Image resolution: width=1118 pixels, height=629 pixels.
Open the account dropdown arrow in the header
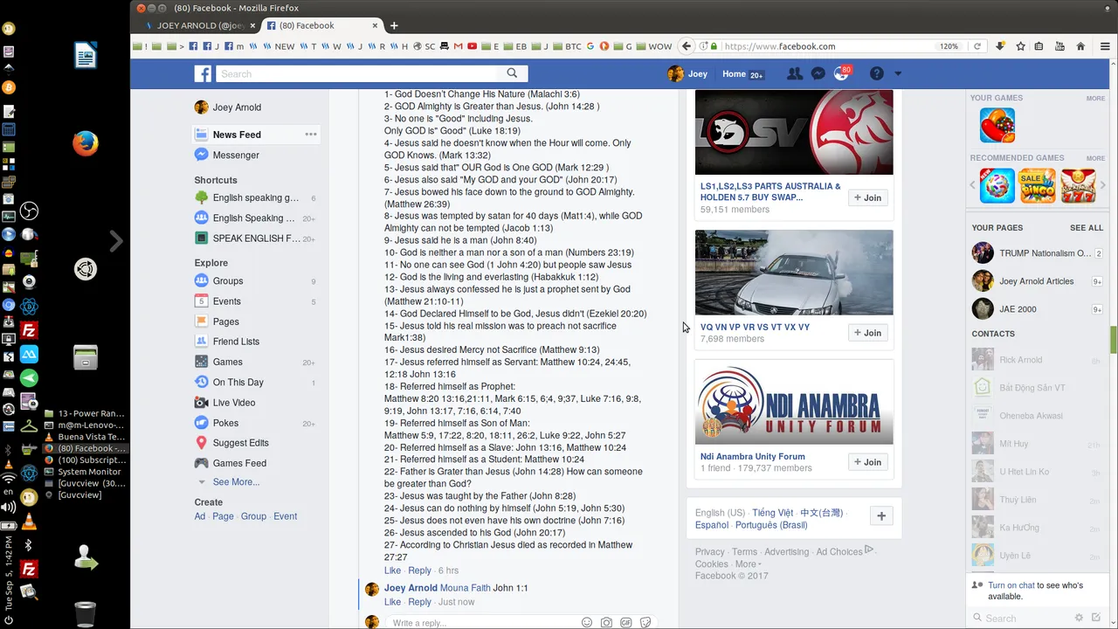pos(898,74)
